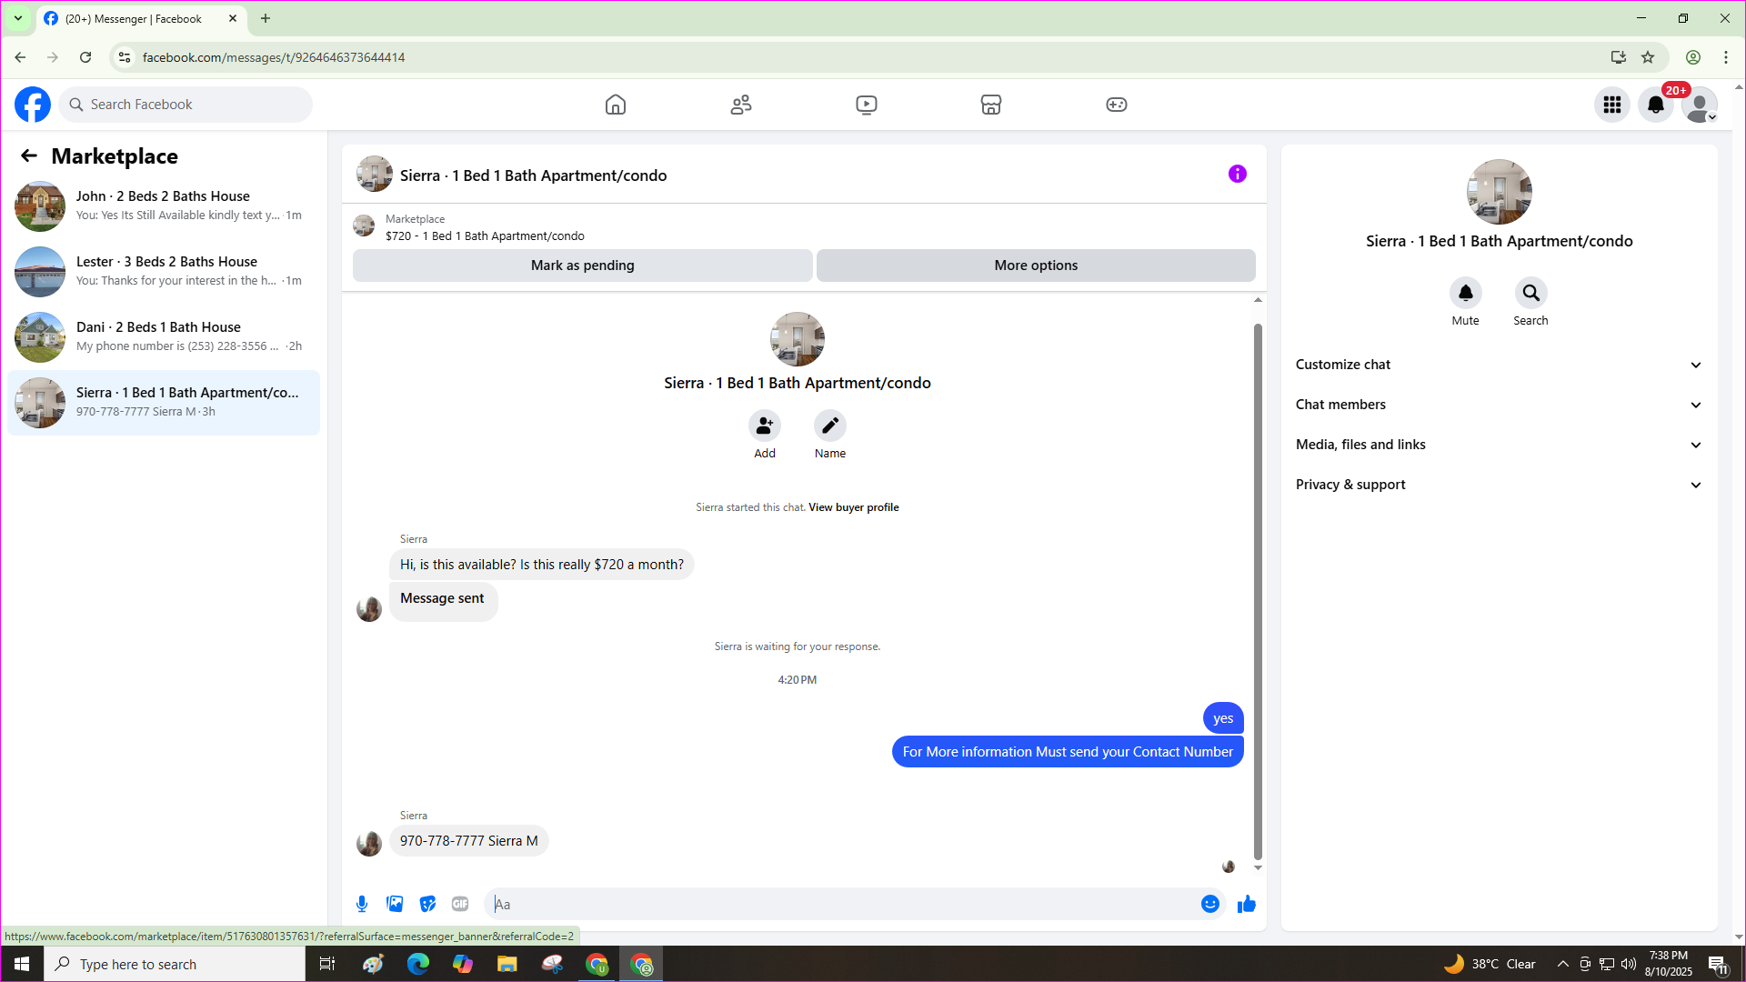The width and height of the screenshot is (1746, 982).
Task: Expand the Customize chat section
Action: [x=1499, y=365]
